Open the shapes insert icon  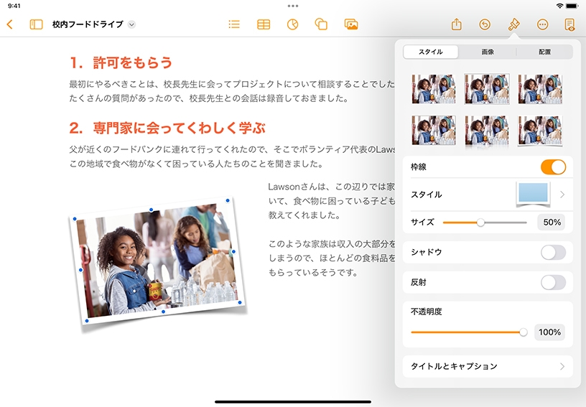pyautogui.click(x=321, y=24)
